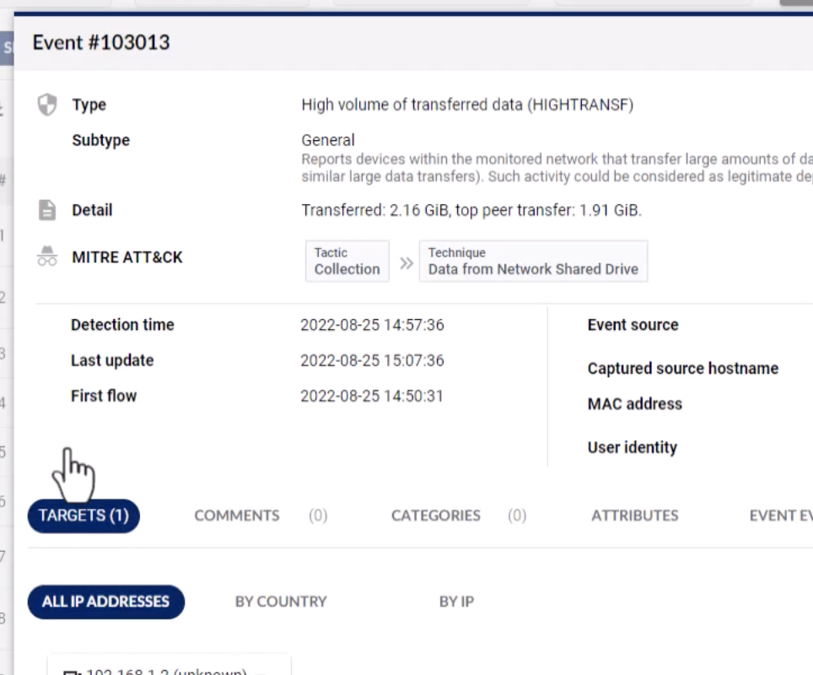Click the double-chevron between Tactic and Technique
Screen dimensions: 813x675
click(406, 262)
